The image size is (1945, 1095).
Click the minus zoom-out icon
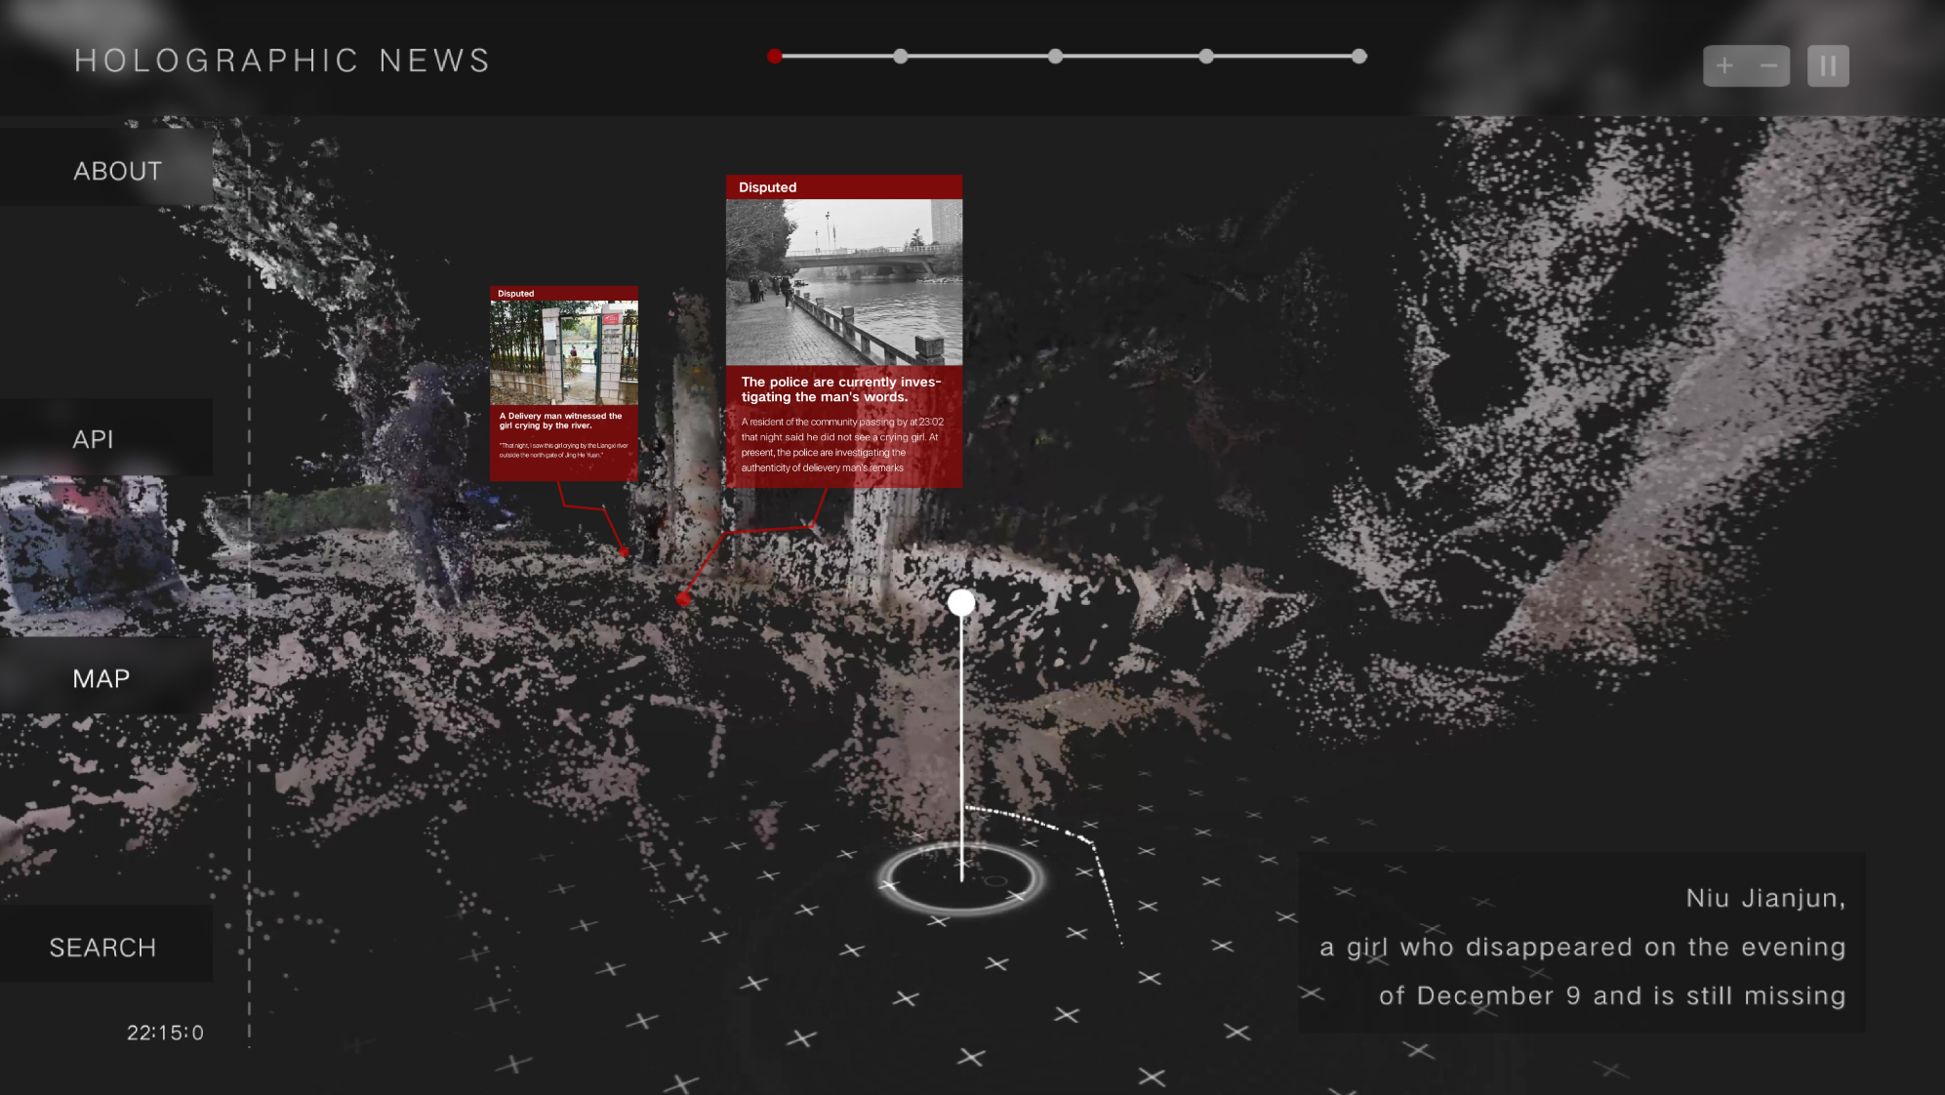point(1768,65)
